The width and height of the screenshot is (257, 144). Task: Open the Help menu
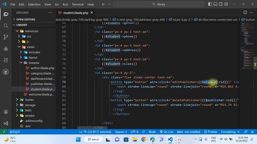coord(91,4)
